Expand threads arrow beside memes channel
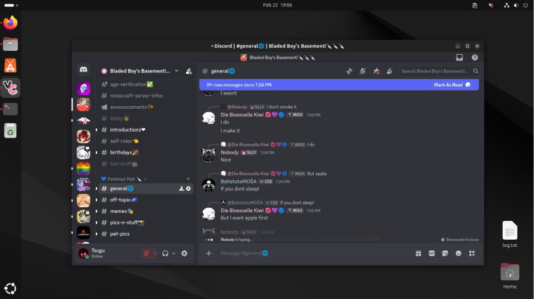The width and height of the screenshot is (534, 299). pyautogui.click(x=96, y=211)
